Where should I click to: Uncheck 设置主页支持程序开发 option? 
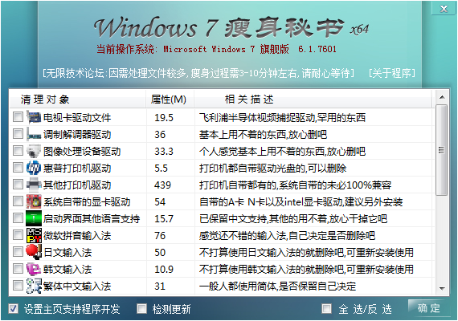(x=13, y=309)
